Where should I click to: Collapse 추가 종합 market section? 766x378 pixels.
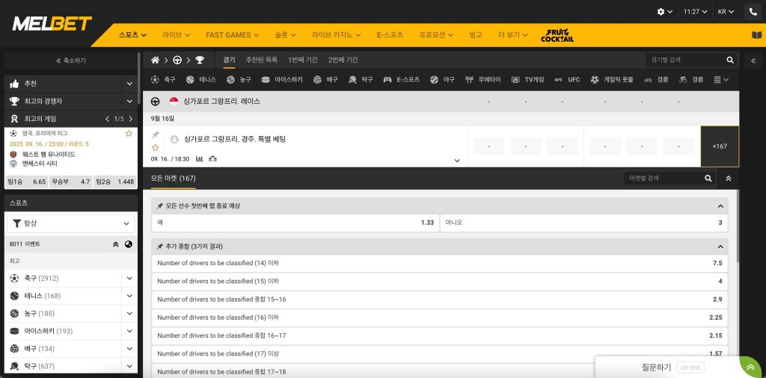[720, 247]
